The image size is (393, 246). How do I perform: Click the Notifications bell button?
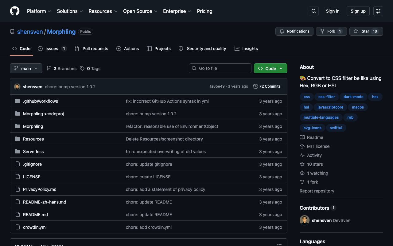tap(294, 31)
